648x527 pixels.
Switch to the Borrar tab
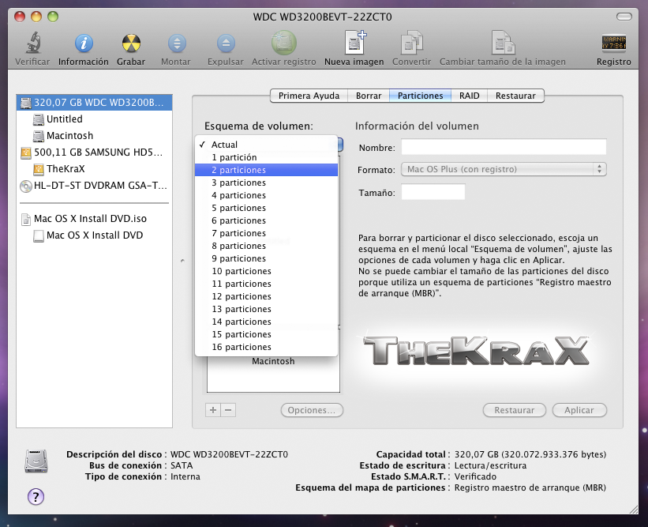pos(369,96)
